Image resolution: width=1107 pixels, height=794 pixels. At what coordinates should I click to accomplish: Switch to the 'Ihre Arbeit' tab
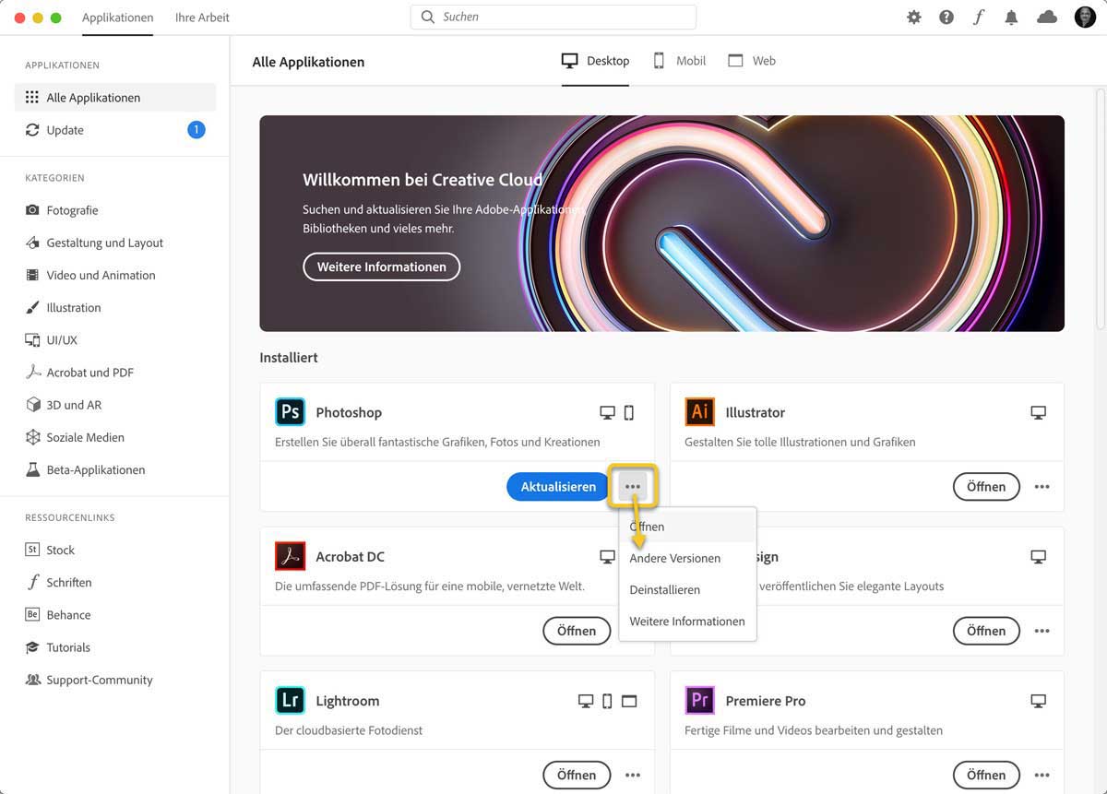pos(202,18)
